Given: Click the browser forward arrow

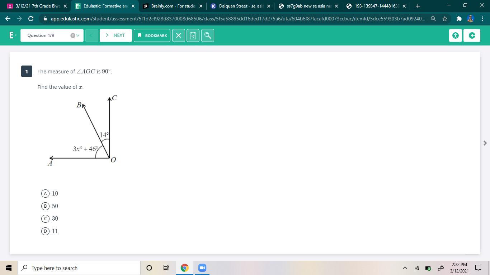Looking at the screenshot, I should 19,19.
